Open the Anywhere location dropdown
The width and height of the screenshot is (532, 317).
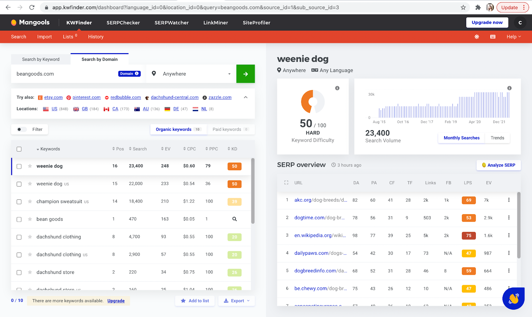click(x=191, y=74)
